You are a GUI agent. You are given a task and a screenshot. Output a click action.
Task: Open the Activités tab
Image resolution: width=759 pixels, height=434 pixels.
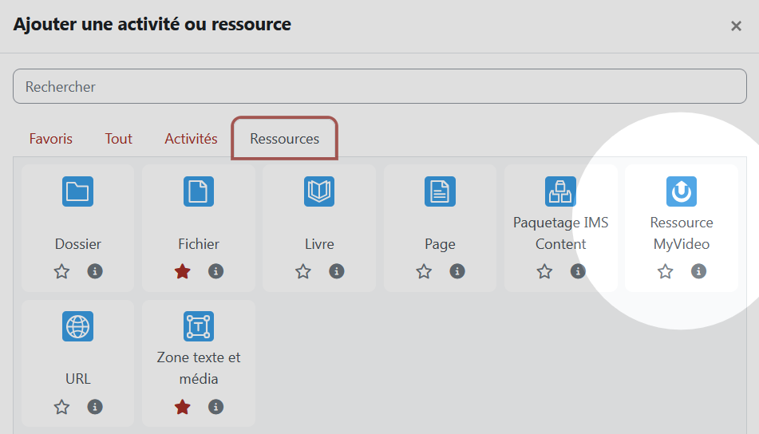click(192, 139)
